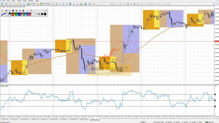Image resolution: width=219 pixels, height=123 pixels.
Task: Pick the black color swatch
Action: (x=10, y=13)
